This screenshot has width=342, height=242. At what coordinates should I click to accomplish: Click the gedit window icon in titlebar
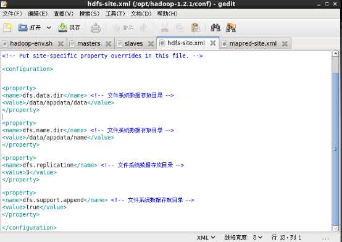point(4,4)
